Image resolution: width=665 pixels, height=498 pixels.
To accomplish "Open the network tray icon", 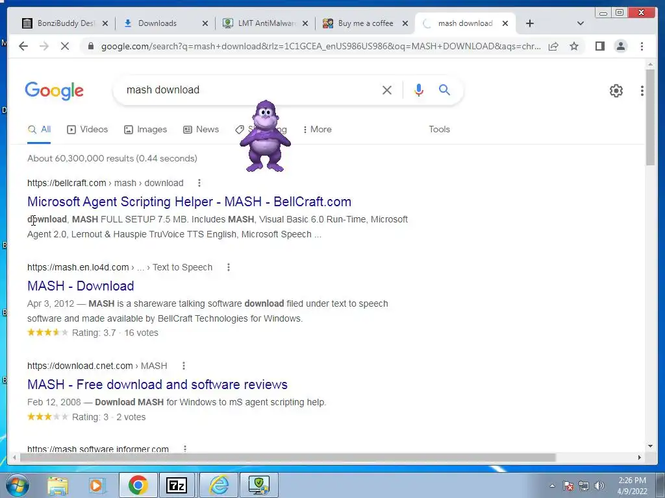I will 584,486.
